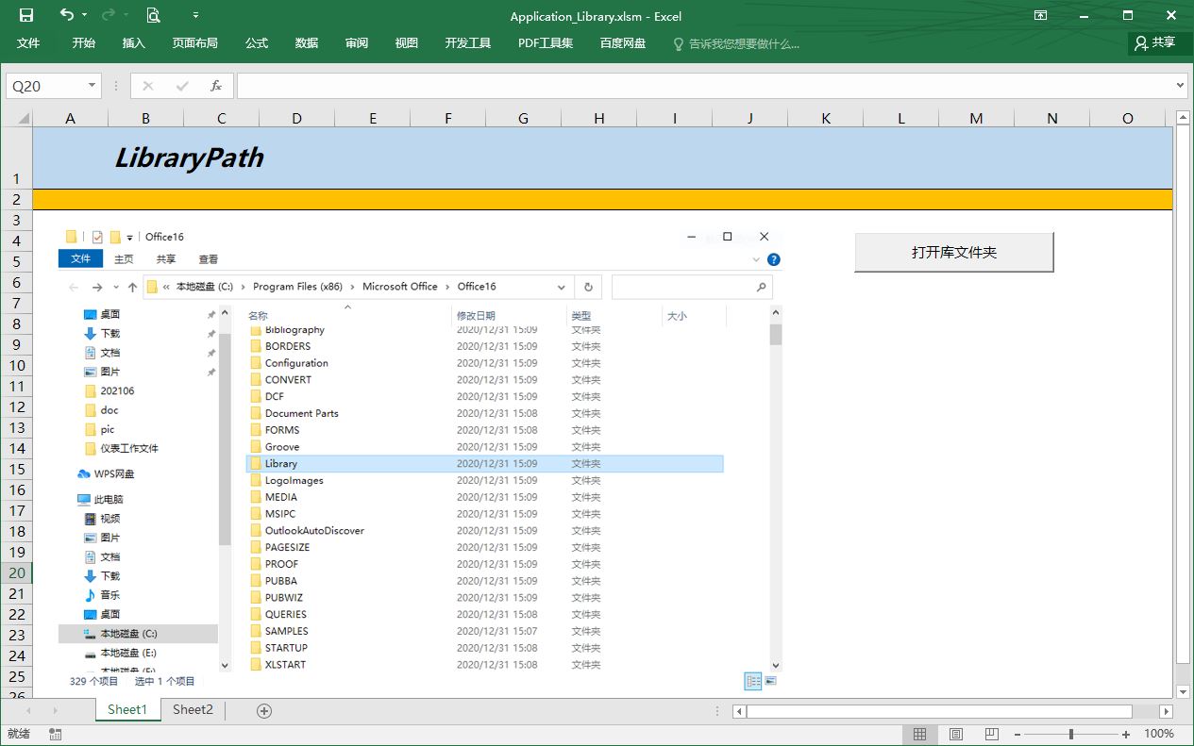The width and height of the screenshot is (1194, 746).
Task: Click the 共享 share button
Action: click(x=1155, y=42)
